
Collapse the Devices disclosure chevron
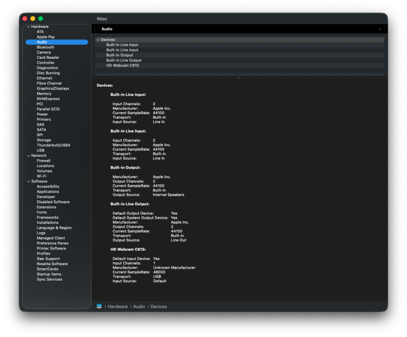98,40
